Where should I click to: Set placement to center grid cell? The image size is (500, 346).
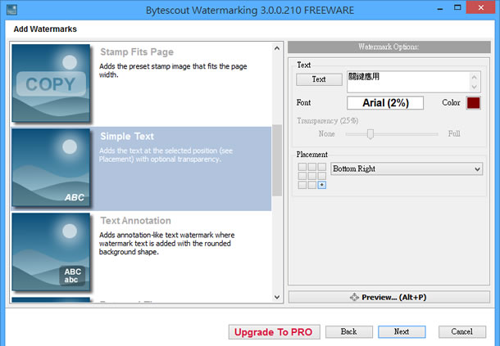click(x=312, y=176)
